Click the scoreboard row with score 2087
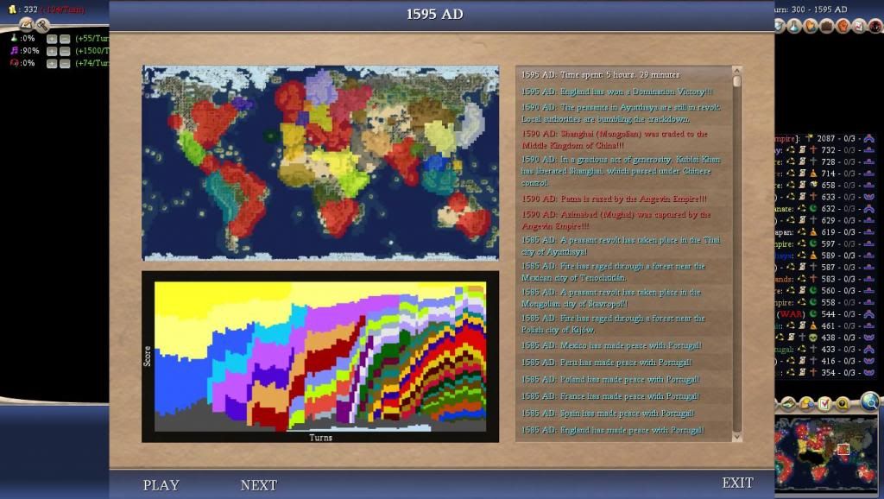The image size is (884, 499). coord(826,138)
